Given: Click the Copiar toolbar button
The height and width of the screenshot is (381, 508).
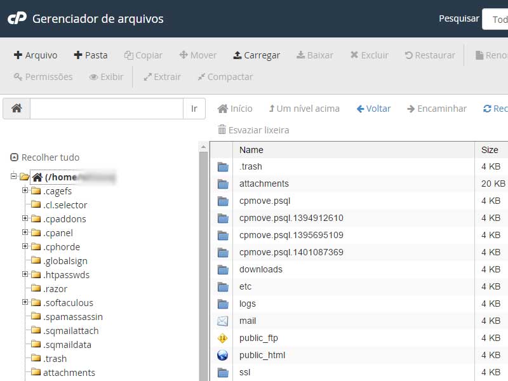Looking at the screenshot, I should pos(144,55).
